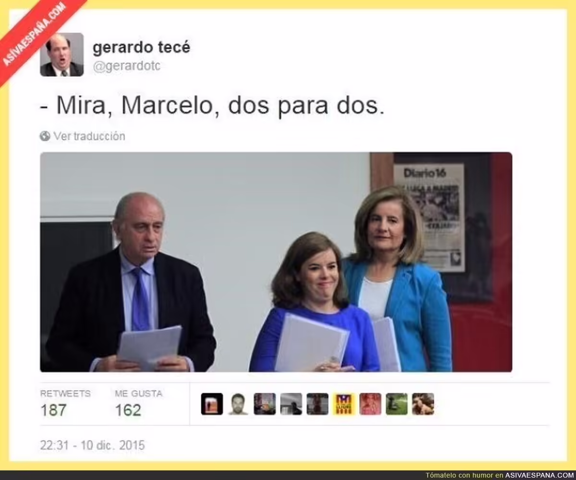Open the green grass liker avatar
This screenshot has height=480, width=576.
396,404
